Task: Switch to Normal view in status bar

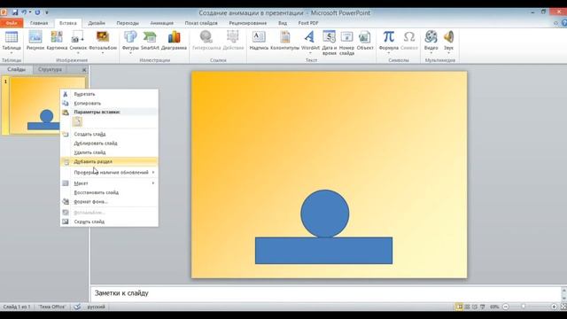Action: coord(459,307)
